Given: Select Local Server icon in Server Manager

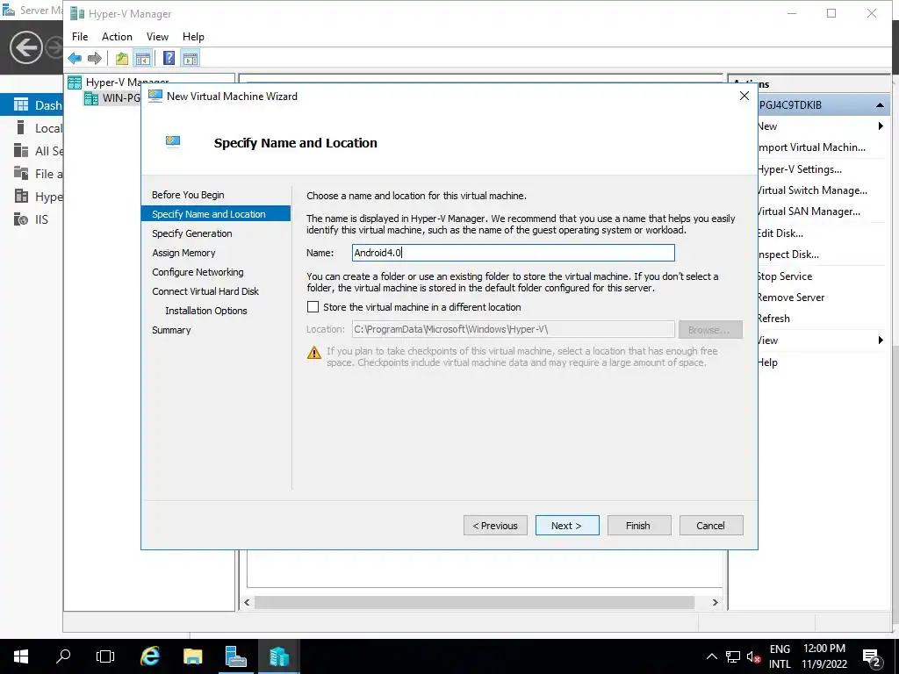Looking at the screenshot, I should pos(21,127).
